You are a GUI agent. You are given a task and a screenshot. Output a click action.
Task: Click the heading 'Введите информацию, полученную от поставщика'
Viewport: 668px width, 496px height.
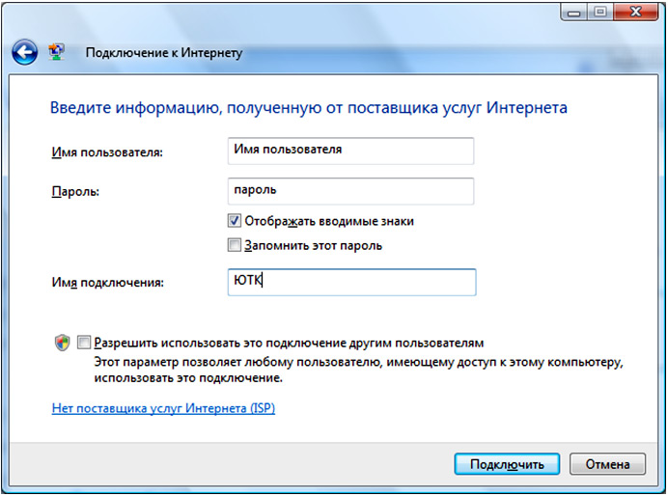tap(309, 108)
